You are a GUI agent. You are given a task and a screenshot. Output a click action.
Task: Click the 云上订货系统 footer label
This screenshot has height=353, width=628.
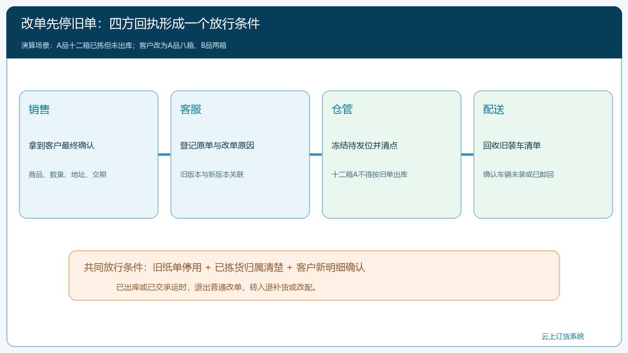click(x=563, y=337)
